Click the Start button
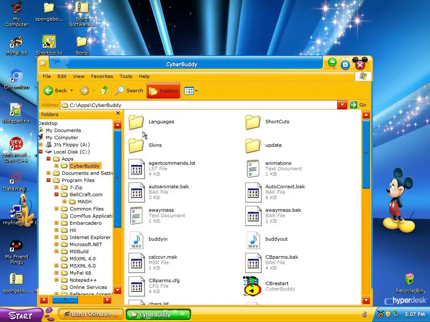Screen dimensions: 430x322 click(21, 315)
